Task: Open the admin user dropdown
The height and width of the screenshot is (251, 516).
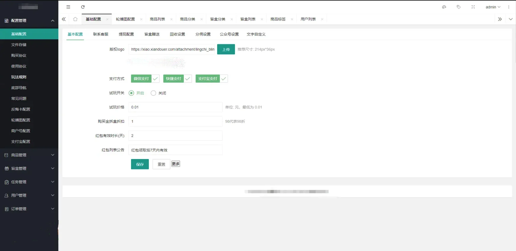Action: (493, 7)
